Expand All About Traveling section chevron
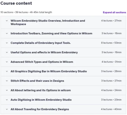The width and height of the screenshot is (127, 115). point(7,109)
